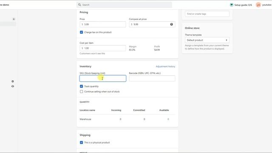Click the eye icon in the sidebar
The image size is (272, 153).
click(13, 86)
